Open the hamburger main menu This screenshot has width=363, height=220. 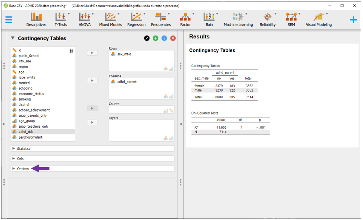pyautogui.click(x=9, y=20)
